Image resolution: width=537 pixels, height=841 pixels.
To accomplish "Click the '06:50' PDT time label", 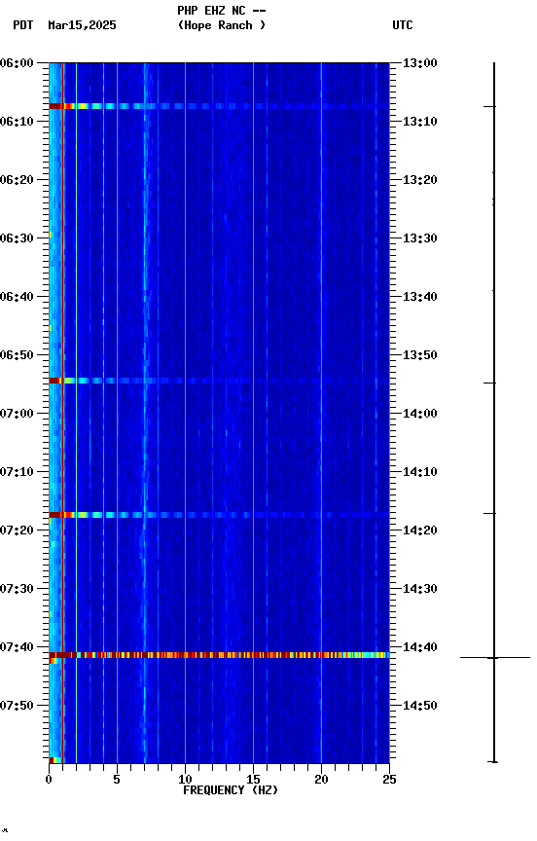I will point(17,355).
